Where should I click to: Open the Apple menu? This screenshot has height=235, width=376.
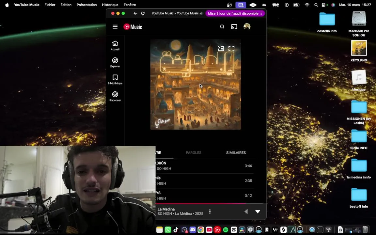pyautogui.click(x=7, y=5)
